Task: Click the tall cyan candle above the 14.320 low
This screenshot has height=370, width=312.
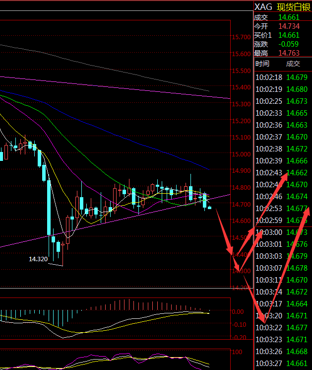Action: (49, 208)
